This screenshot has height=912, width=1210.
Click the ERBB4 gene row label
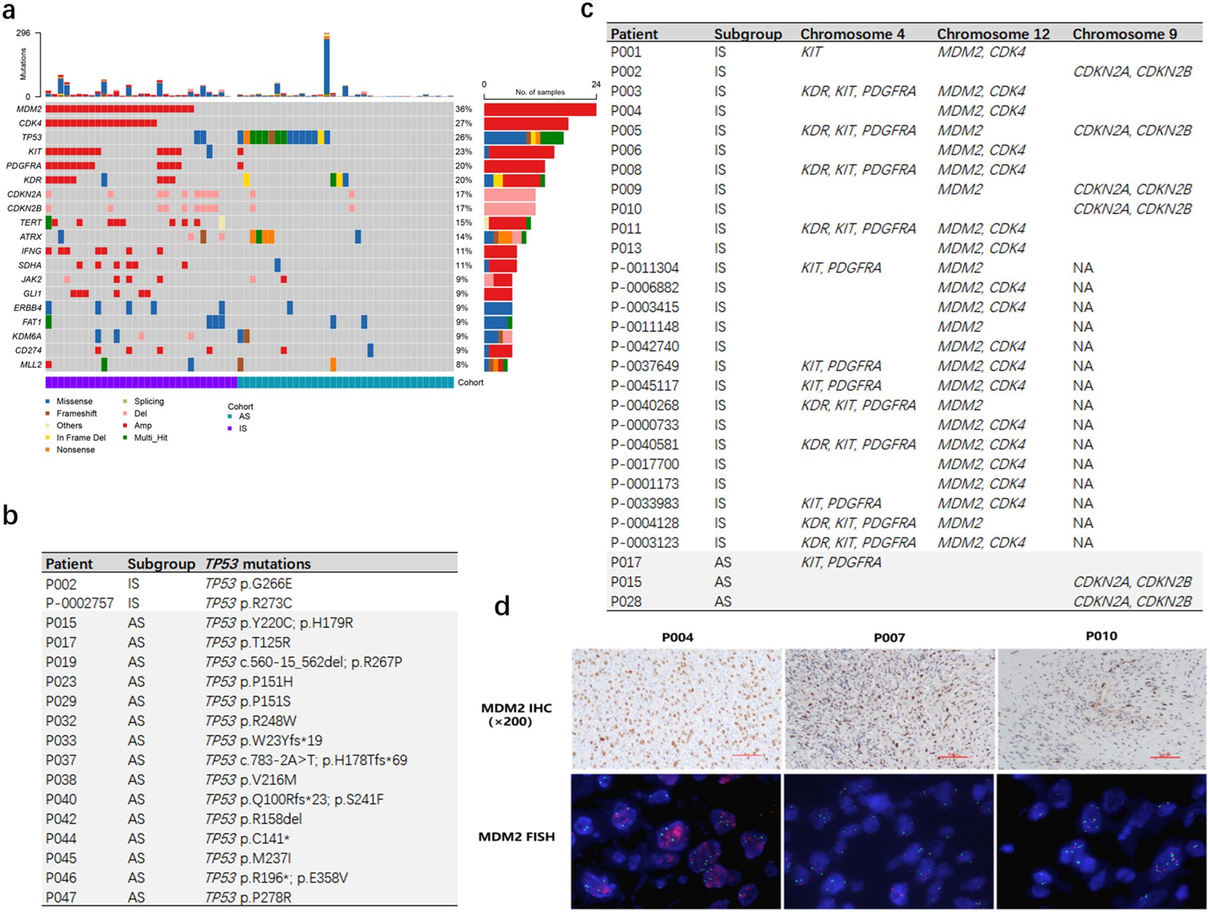[28, 308]
